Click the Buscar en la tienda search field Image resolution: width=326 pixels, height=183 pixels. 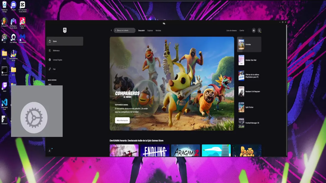[125, 30]
